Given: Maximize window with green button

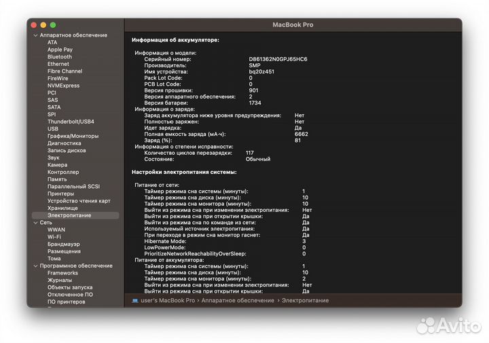Looking at the screenshot, I should pos(53,25).
